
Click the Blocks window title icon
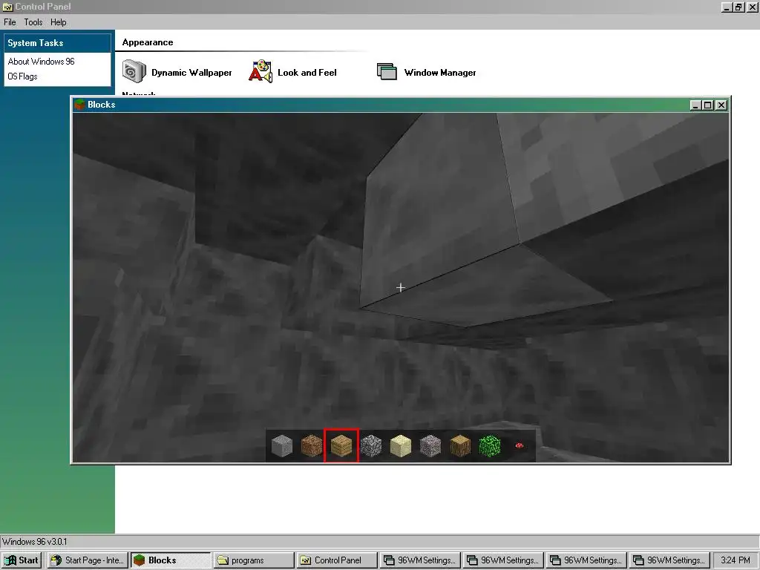(79, 105)
